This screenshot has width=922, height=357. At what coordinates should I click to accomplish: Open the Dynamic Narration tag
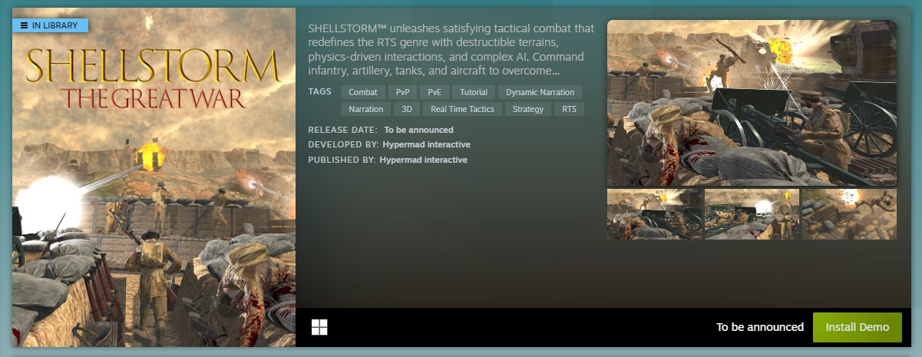[x=540, y=92]
